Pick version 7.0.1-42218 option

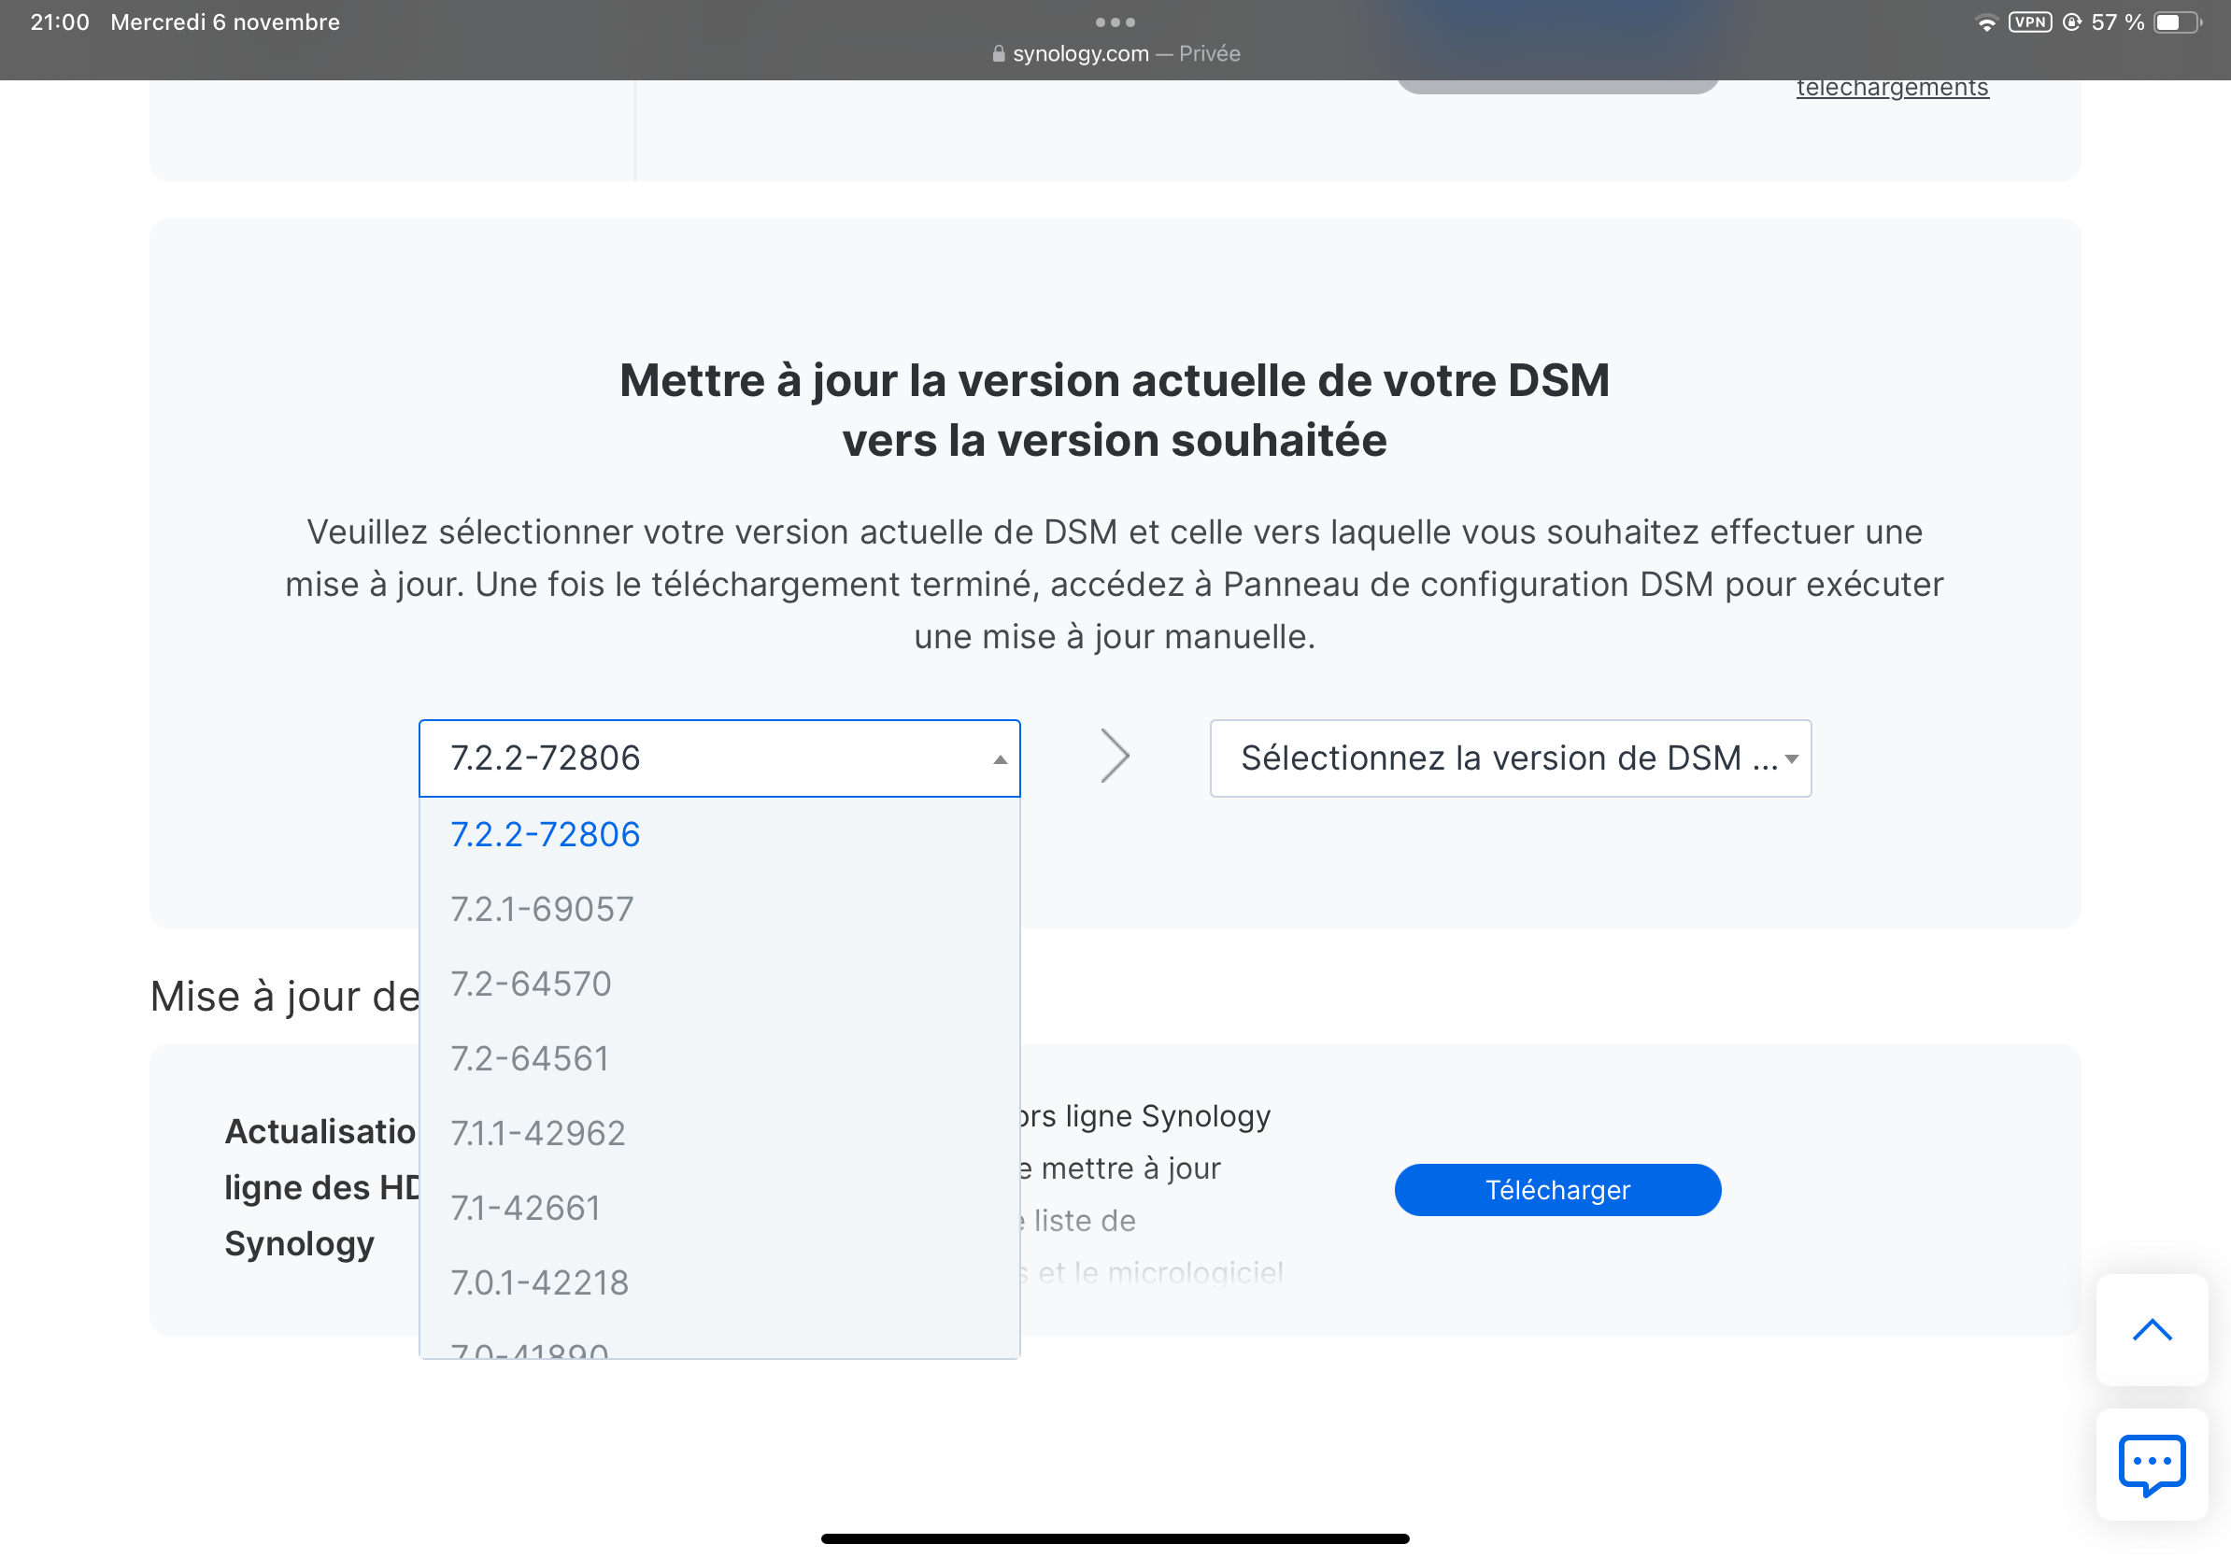coord(539,1283)
